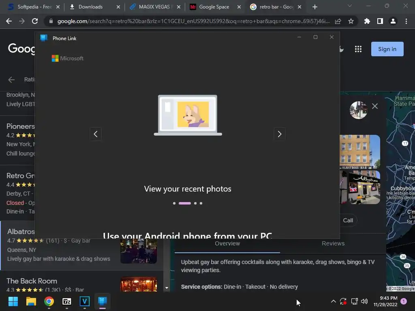
Task: Click the laptop photo illustration in Phone Link
Action: pyautogui.click(x=188, y=115)
